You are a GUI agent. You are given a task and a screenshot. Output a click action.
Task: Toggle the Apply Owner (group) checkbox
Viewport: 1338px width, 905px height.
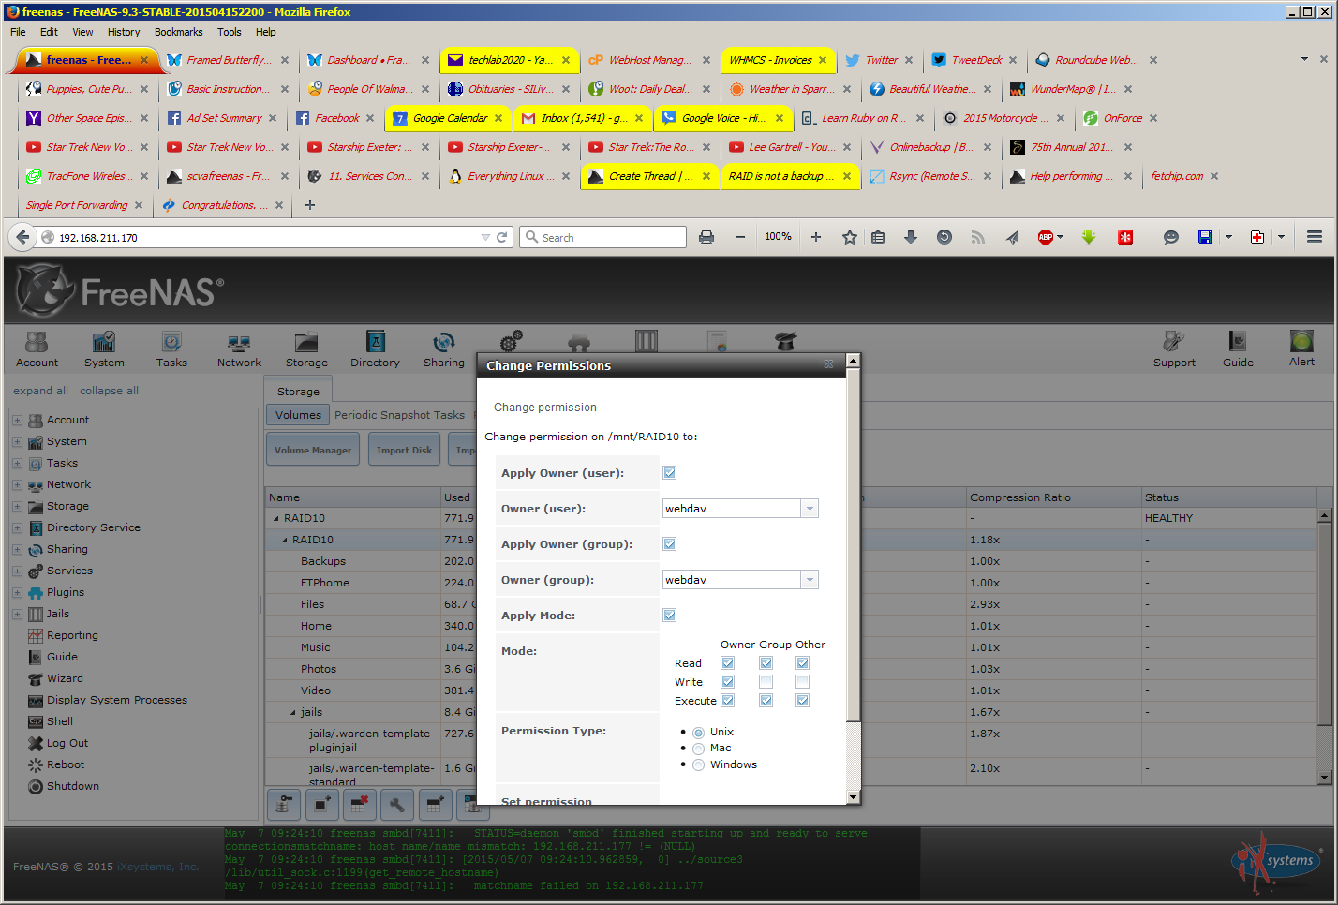pyautogui.click(x=670, y=544)
